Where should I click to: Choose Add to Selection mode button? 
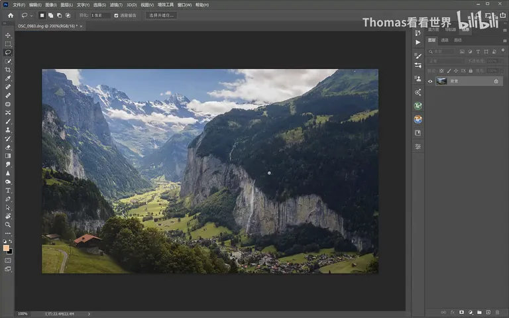pos(50,15)
